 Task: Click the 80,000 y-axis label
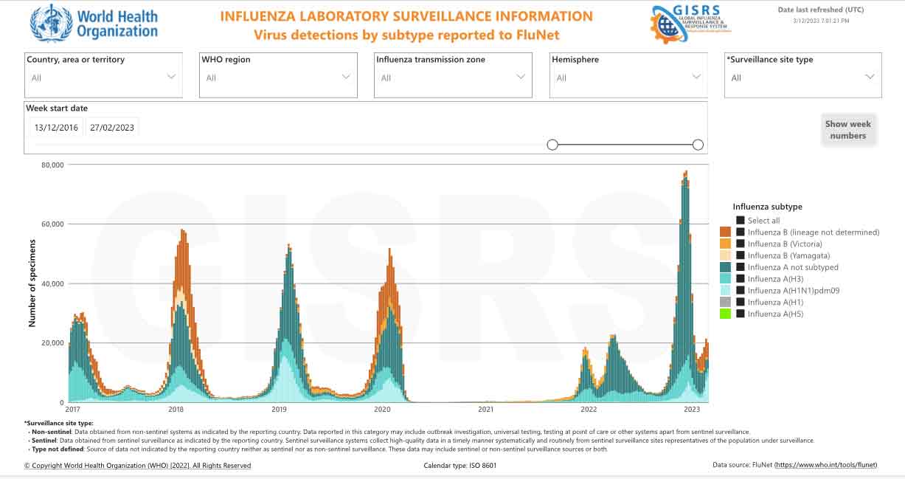[x=52, y=165]
